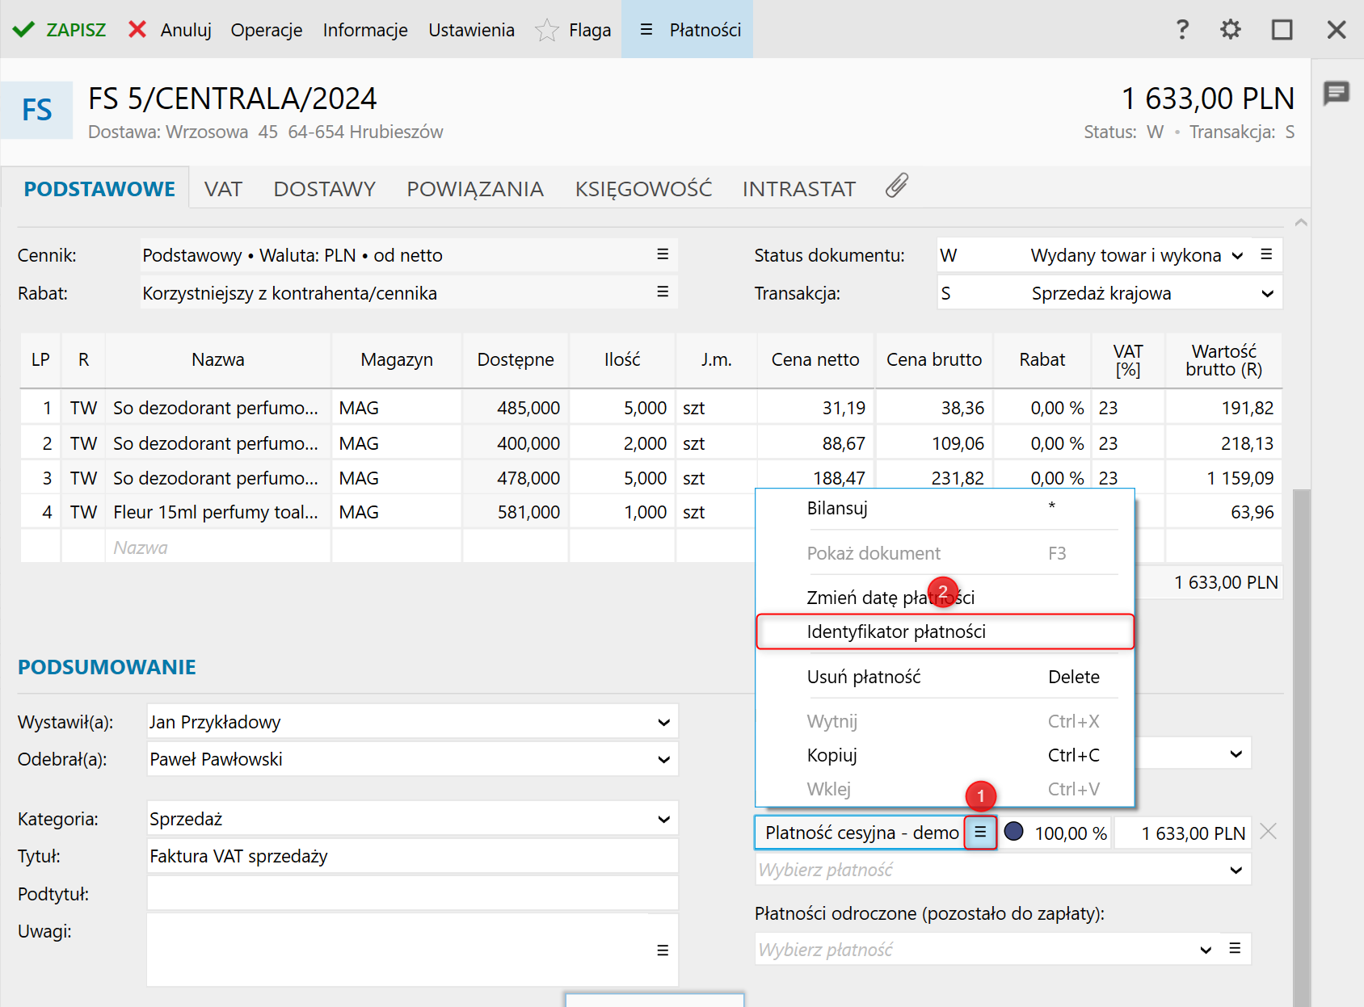Expand the Wystawił(a) dropdown
Image resolution: width=1364 pixels, height=1007 pixels.
pos(663,722)
